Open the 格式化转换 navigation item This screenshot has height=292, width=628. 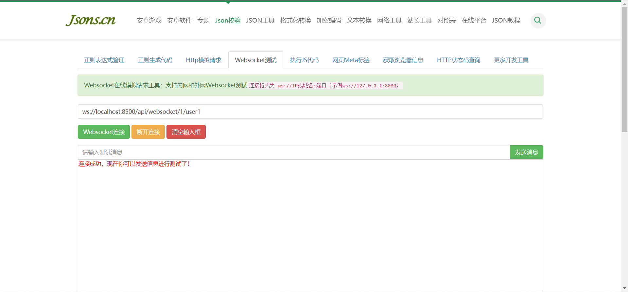pyautogui.click(x=295, y=21)
